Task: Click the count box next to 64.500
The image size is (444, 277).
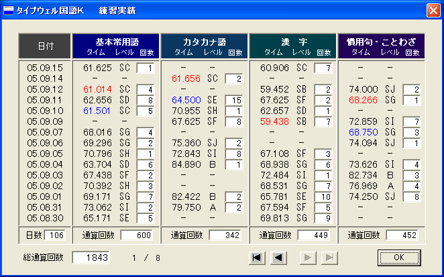Action: coord(234,100)
